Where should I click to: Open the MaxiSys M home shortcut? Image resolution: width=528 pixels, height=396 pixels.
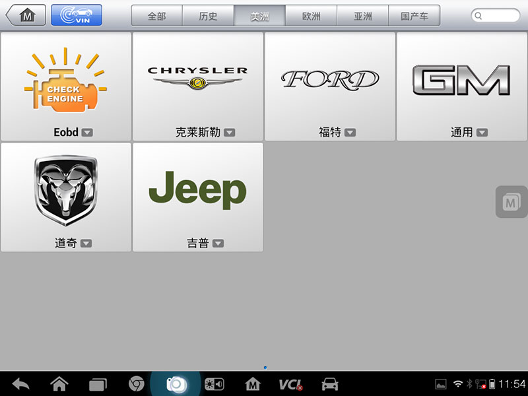pos(253,384)
